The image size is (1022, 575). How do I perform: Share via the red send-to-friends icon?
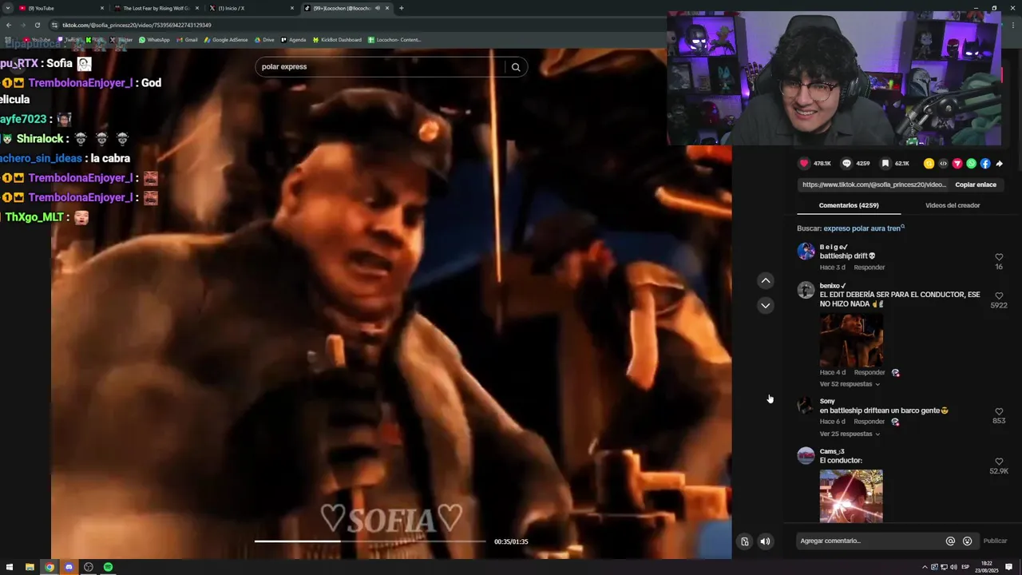pos(957,164)
